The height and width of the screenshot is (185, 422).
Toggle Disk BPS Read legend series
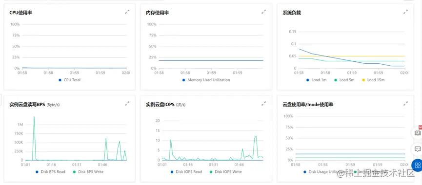(x=50, y=171)
